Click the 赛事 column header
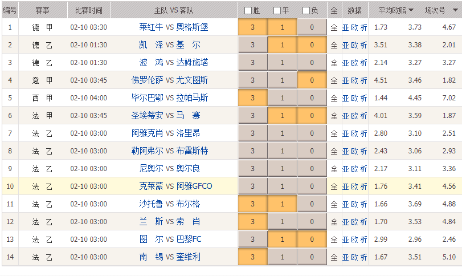The height and width of the screenshot is (276, 462). (x=42, y=10)
